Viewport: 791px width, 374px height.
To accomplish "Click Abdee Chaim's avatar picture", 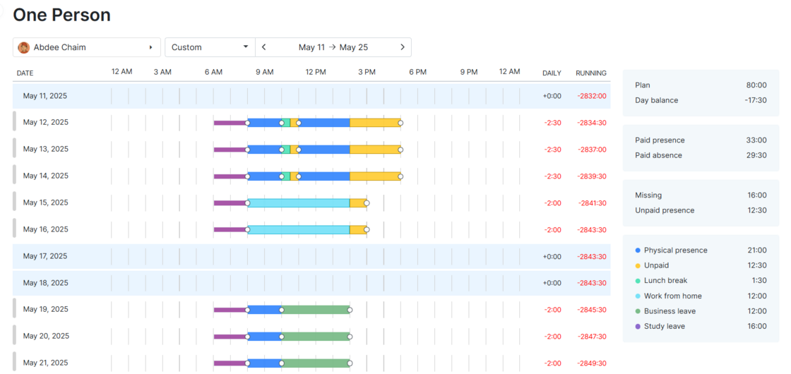I will pos(24,47).
